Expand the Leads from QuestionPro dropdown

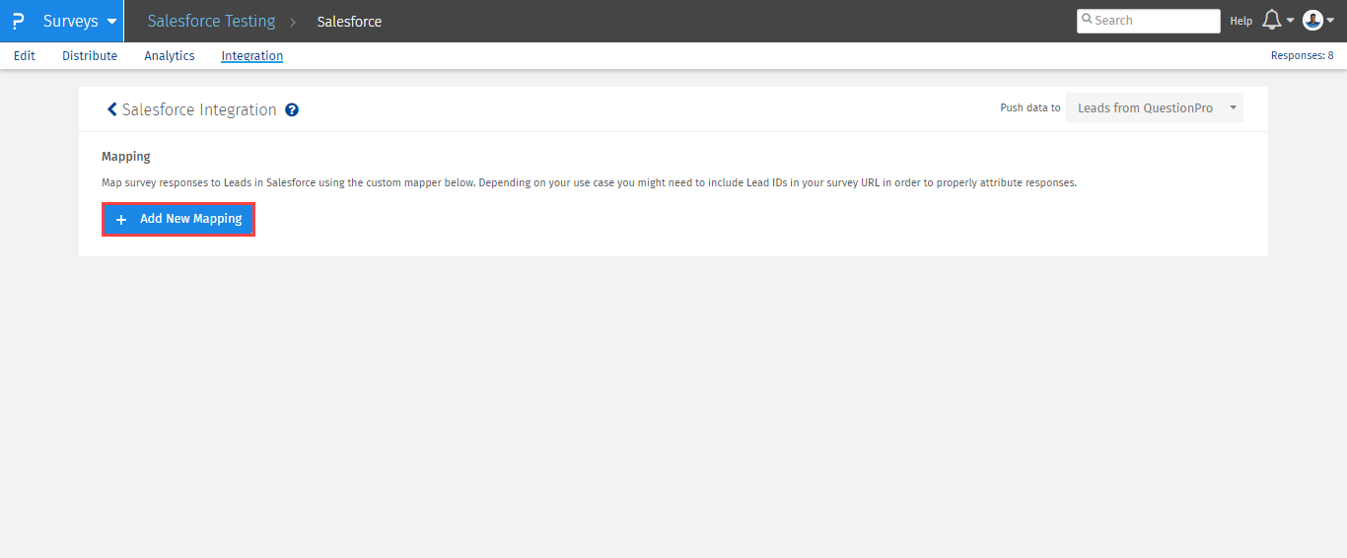pyautogui.click(x=1155, y=107)
